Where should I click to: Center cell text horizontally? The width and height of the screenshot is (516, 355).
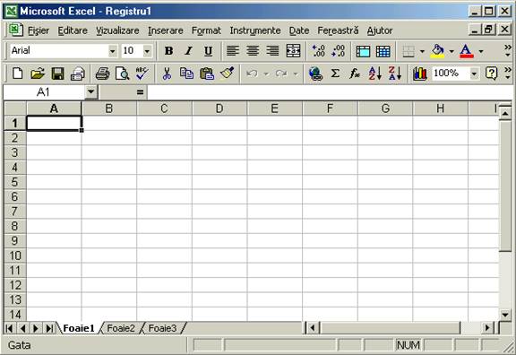coord(253,51)
